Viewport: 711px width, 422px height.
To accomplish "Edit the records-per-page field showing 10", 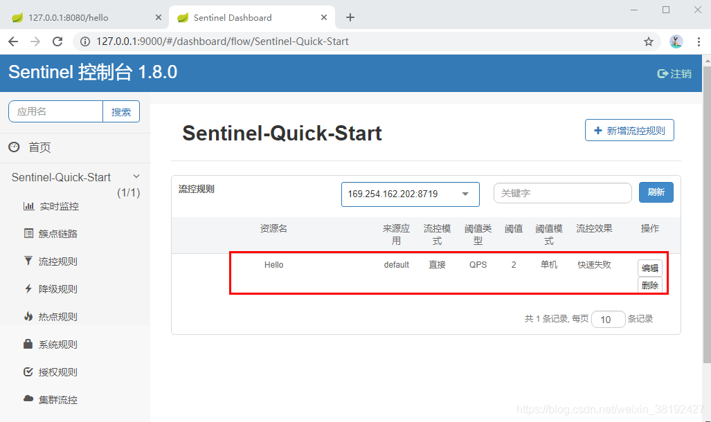I will click(x=609, y=320).
